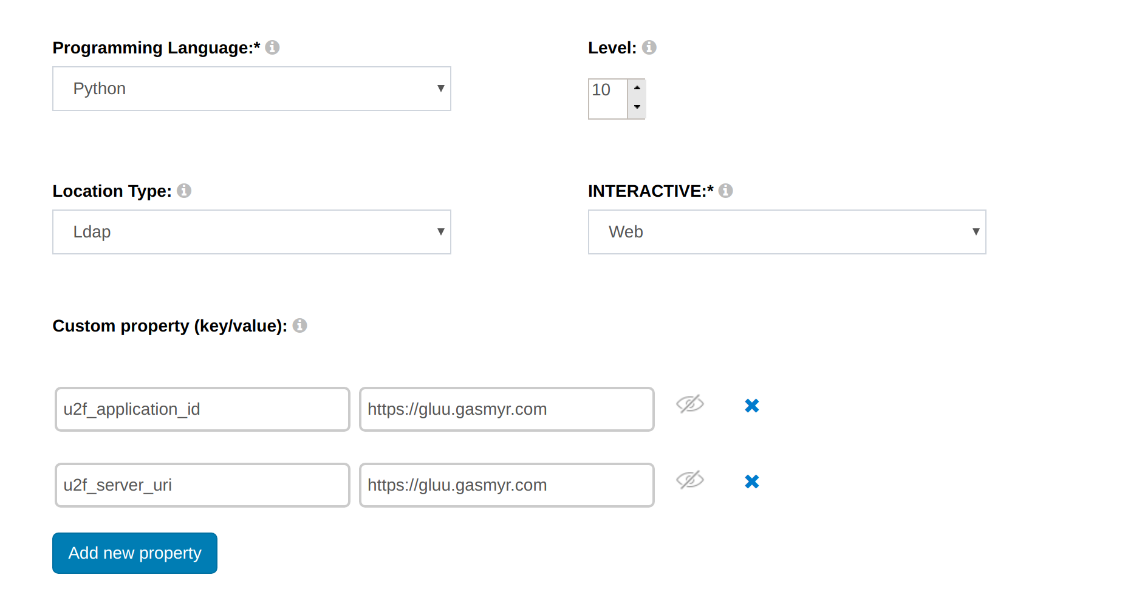The image size is (1125, 589).
Task: Click the Level number input showing 10
Action: point(607,99)
